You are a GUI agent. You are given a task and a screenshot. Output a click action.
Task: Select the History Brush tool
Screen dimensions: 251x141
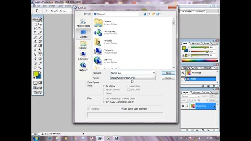[40, 42]
